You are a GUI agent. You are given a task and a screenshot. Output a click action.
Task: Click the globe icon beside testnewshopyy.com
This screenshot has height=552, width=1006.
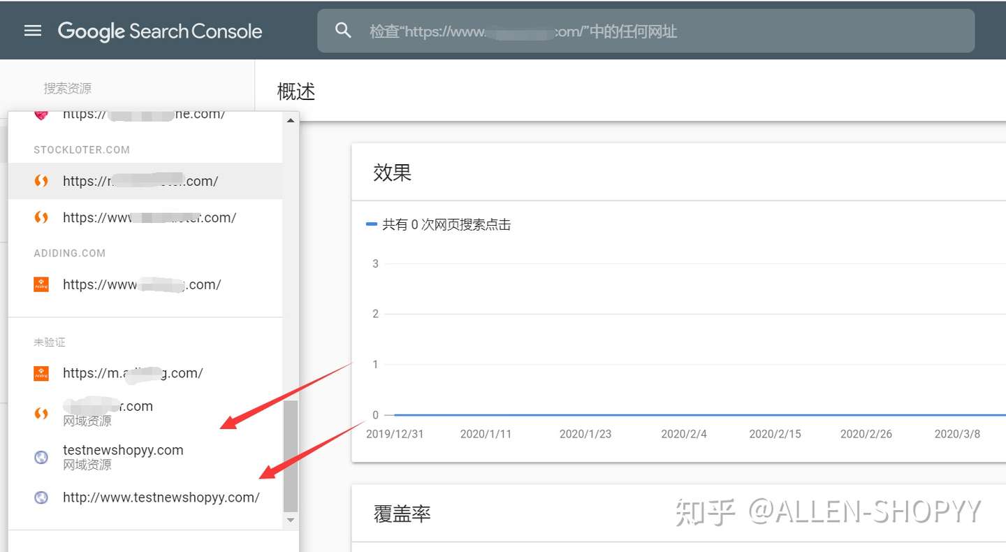[41, 457]
